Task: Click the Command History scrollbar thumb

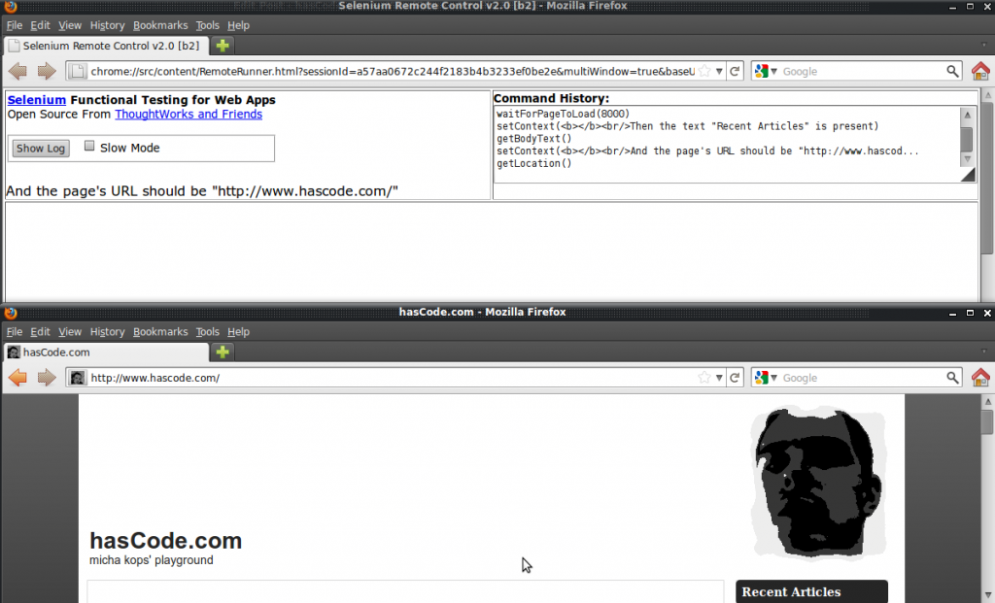Action: [966, 138]
